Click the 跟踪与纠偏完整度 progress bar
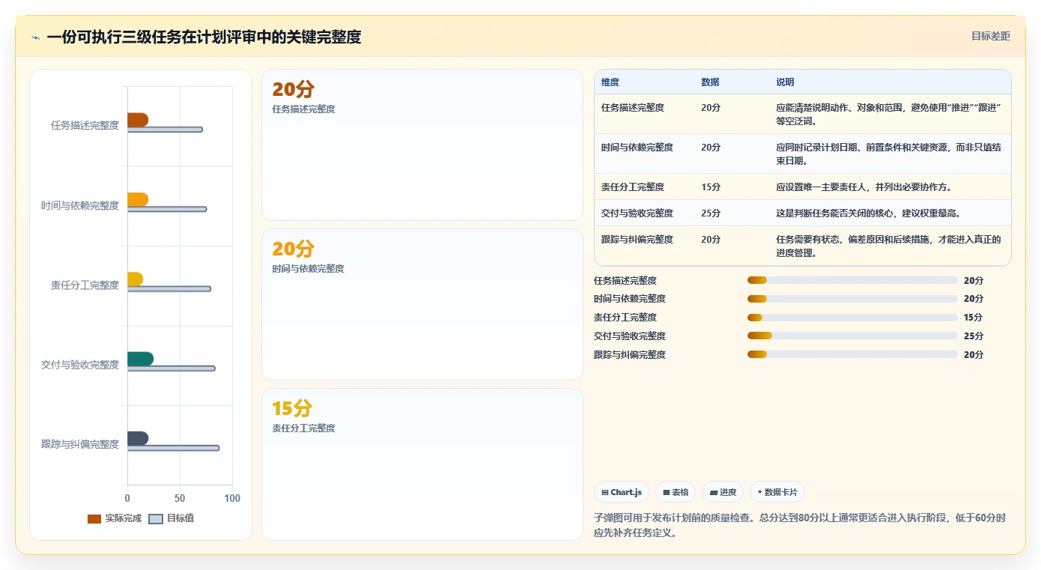1041x570 pixels. click(x=852, y=354)
